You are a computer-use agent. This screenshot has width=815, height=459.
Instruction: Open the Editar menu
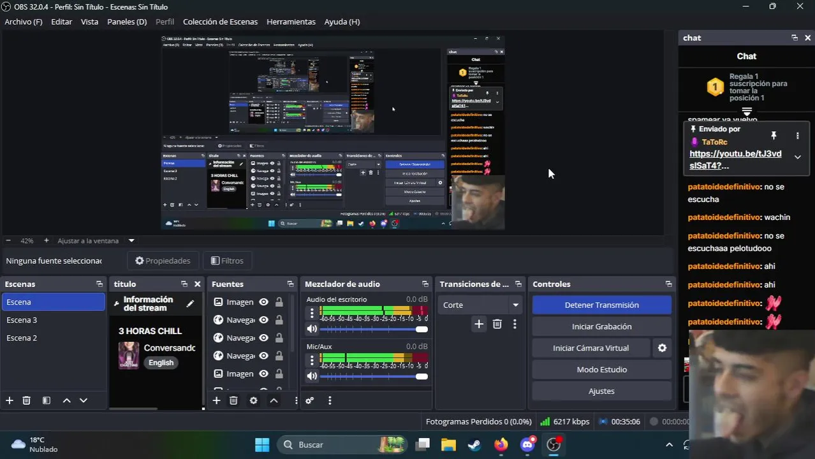(62, 22)
